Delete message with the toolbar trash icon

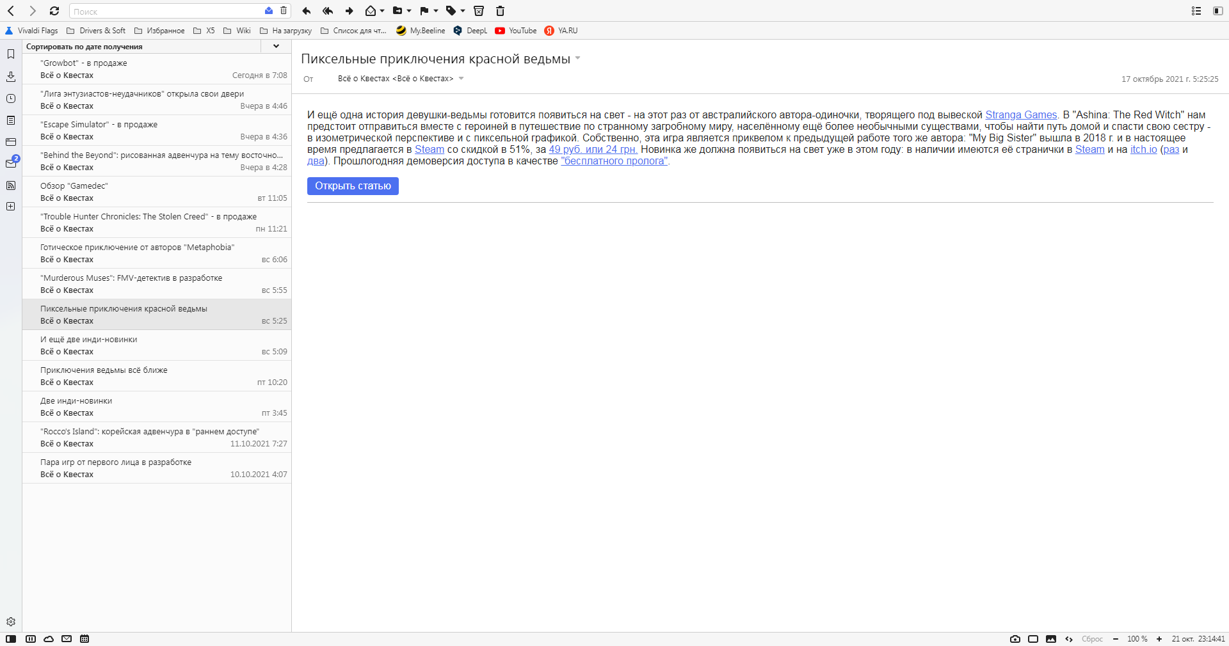coord(501,11)
